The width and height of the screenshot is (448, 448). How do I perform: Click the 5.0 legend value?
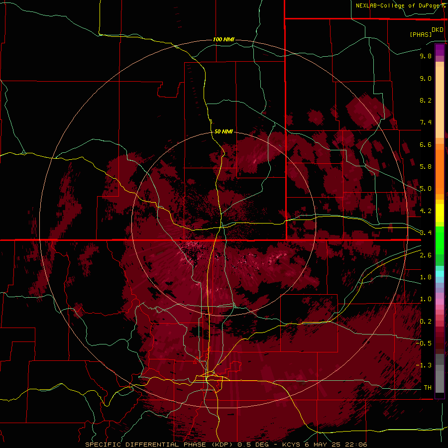(426, 189)
